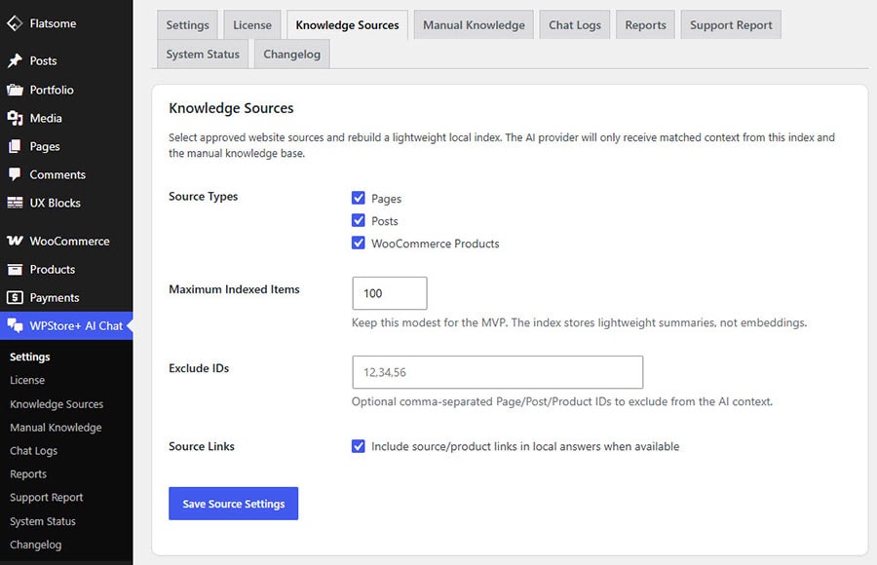Screen dimensions: 877x565
Task: Open Chat Logs submenu link
Action: (x=33, y=450)
